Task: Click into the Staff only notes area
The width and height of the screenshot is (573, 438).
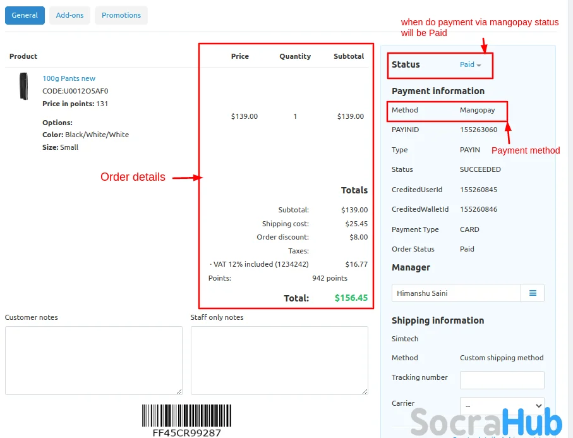Action: (x=279, y=360)
